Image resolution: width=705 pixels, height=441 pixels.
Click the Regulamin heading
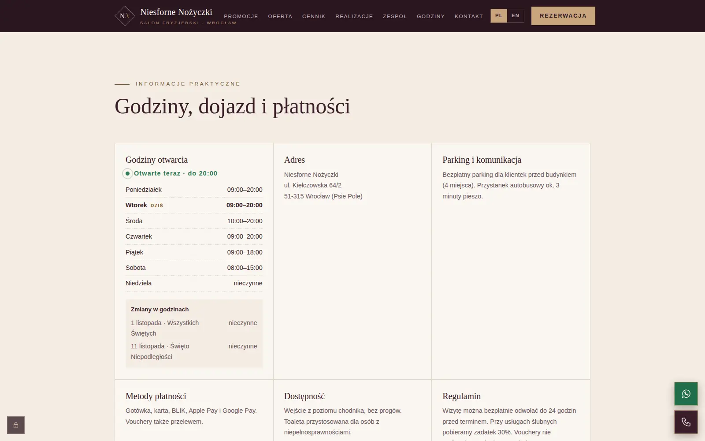click(461, 396)
